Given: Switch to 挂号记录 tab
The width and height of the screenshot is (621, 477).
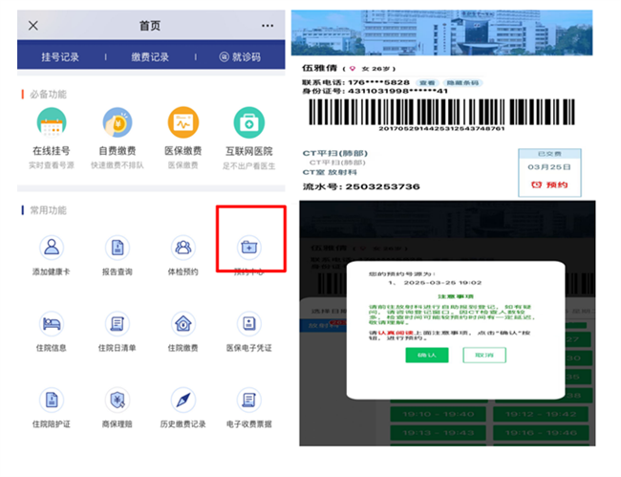Looking at the screenshot, I should pyautogui.click(x=61, y=57).
